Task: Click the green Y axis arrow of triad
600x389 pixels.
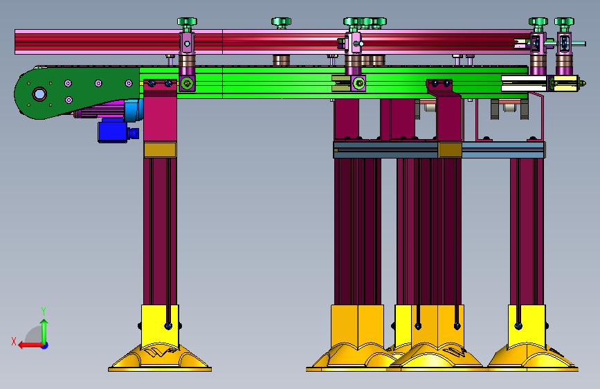Action: (44, 331)
